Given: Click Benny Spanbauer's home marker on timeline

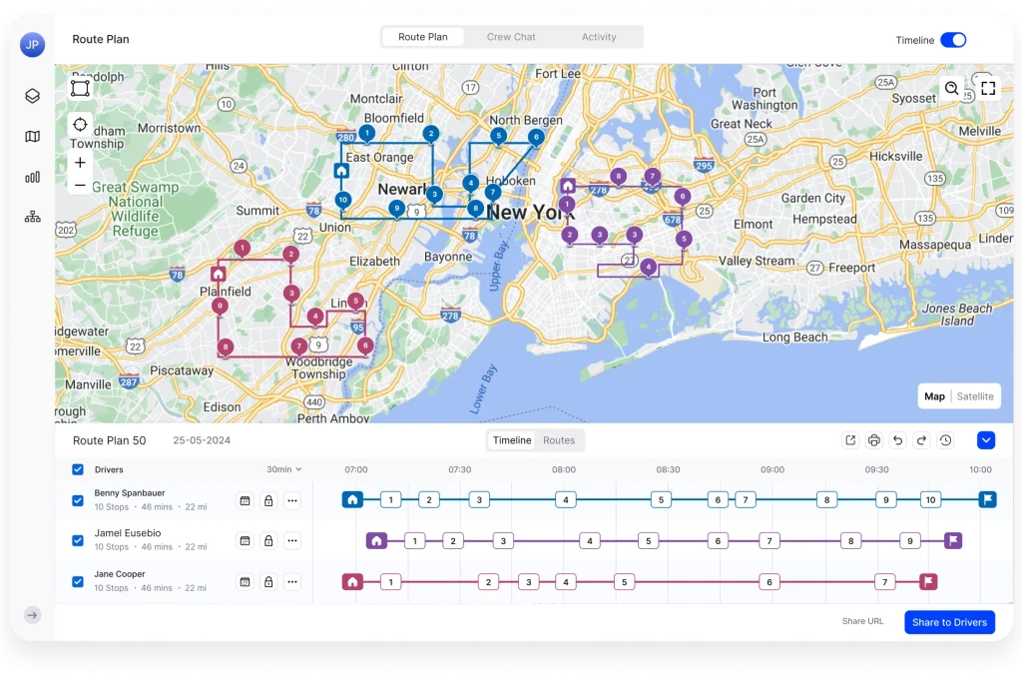Looking at the screenshot, I should pos(352,500).
